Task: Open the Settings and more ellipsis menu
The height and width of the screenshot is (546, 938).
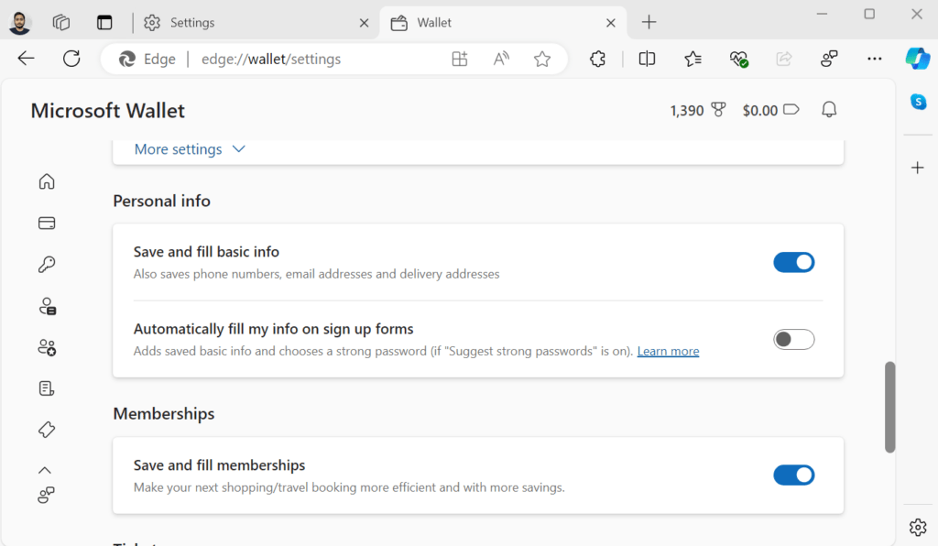Action: tap(874, 59)
